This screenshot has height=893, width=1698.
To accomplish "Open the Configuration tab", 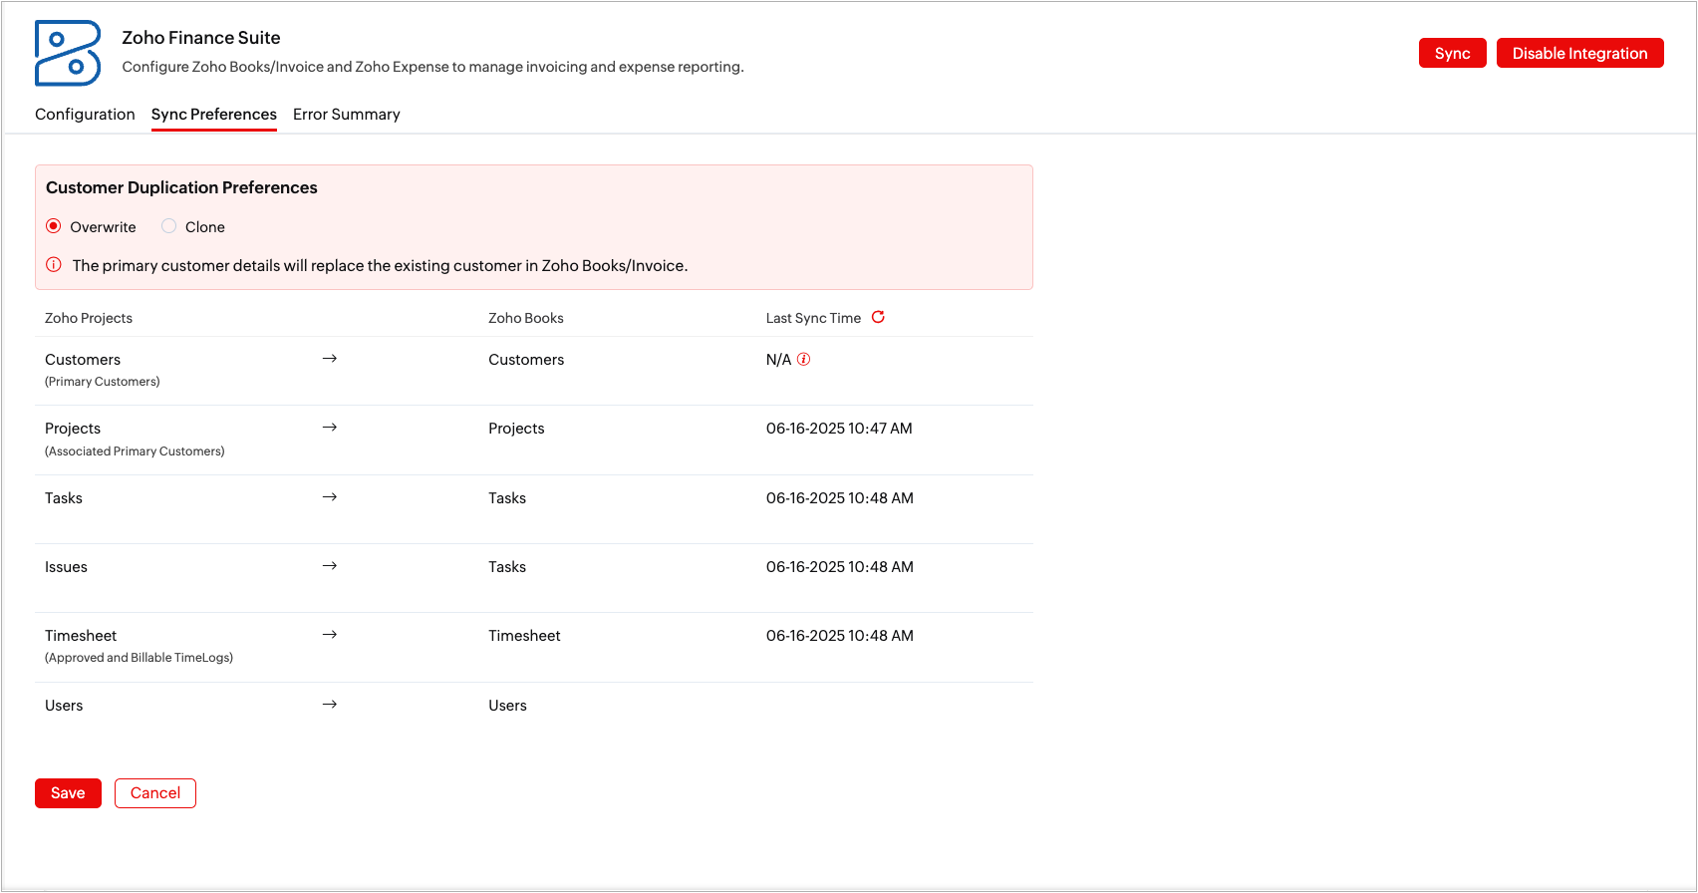I will (x=85, y=115).
